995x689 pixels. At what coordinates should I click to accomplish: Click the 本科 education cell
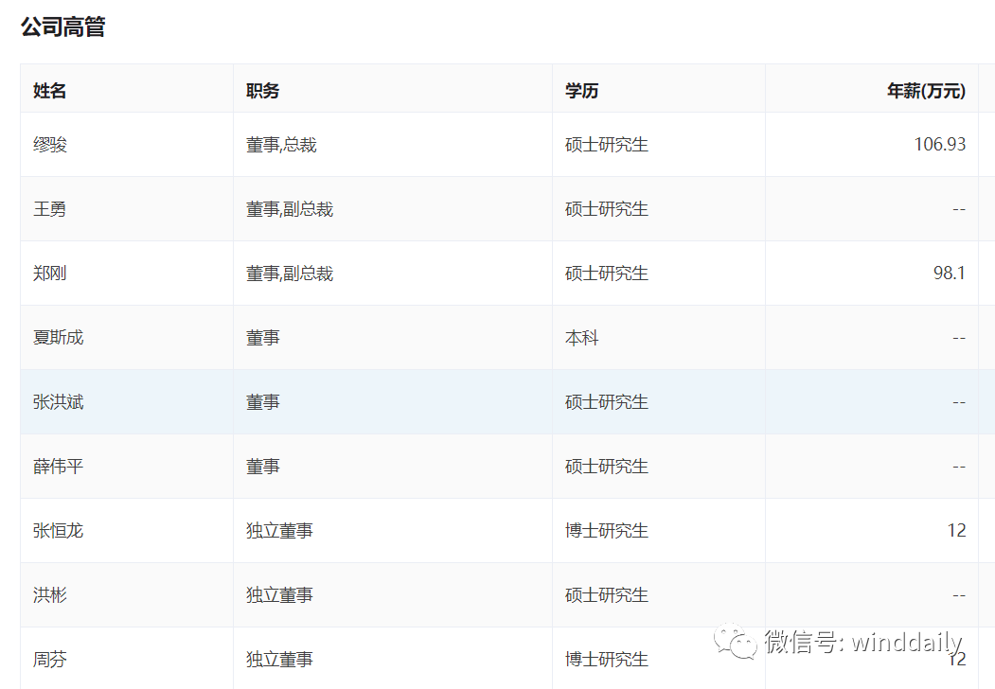582,338
